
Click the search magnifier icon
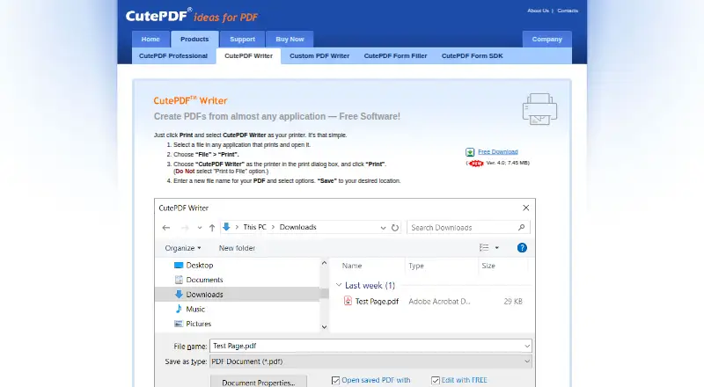521,228
